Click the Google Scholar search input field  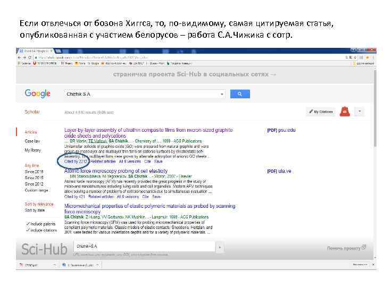[143, 94]
